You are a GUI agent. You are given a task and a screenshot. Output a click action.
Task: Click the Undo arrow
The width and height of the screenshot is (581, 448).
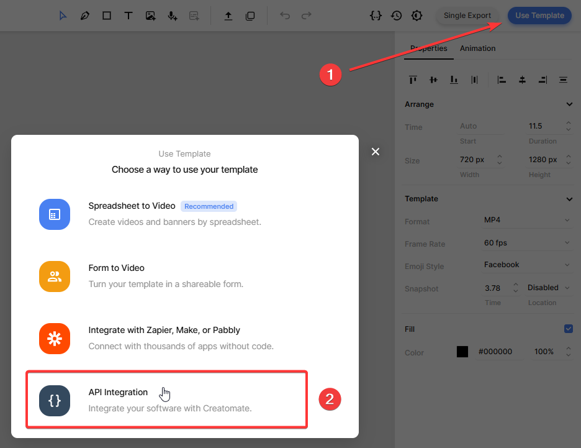click(x=285, y=16)
